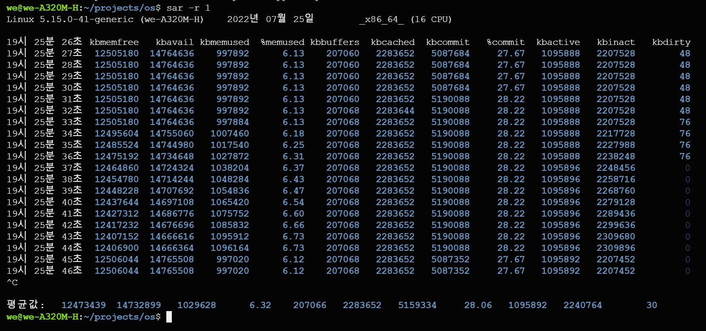Click the timestamp '19시 25분 30초'

[44, 87]
